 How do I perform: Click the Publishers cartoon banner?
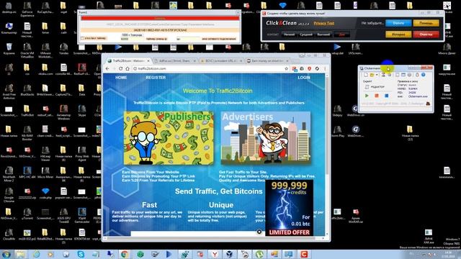tap(169, 137)
